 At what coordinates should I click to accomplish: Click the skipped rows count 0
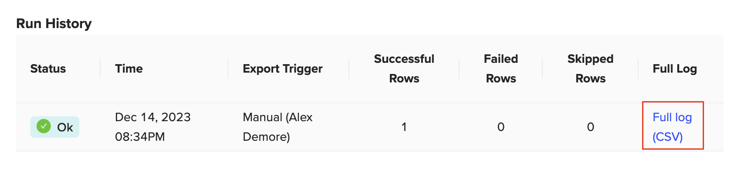[x=590, y=127]
